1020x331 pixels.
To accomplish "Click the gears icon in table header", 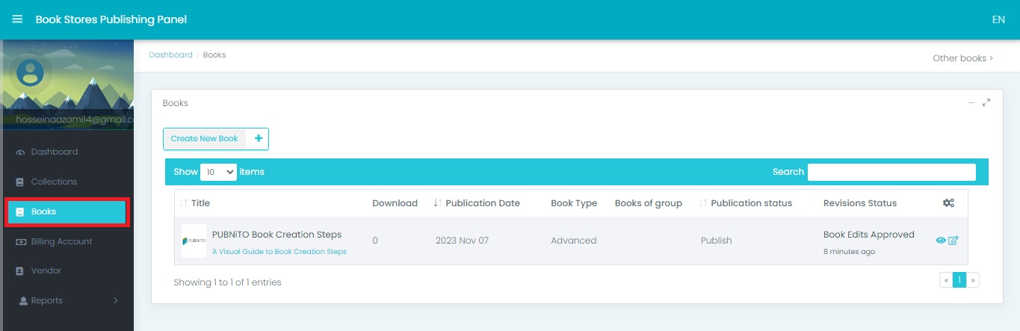I will [x=948, y=203].
